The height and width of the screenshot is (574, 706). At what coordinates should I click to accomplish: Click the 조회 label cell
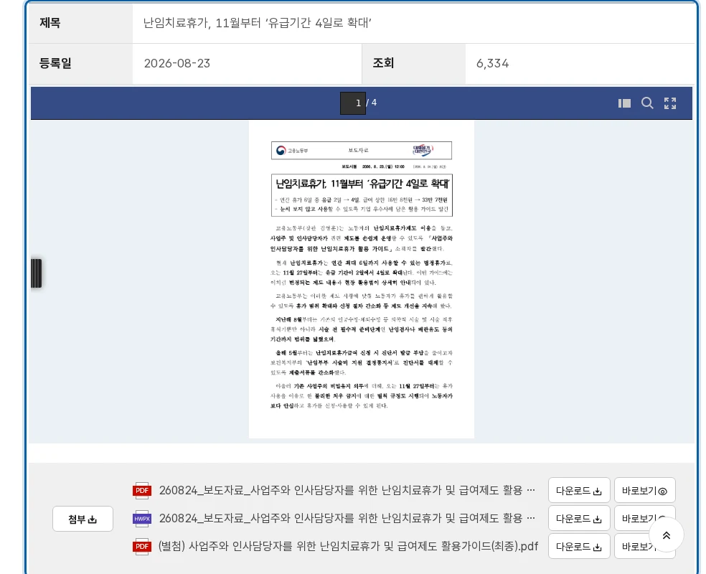(413, 63)
